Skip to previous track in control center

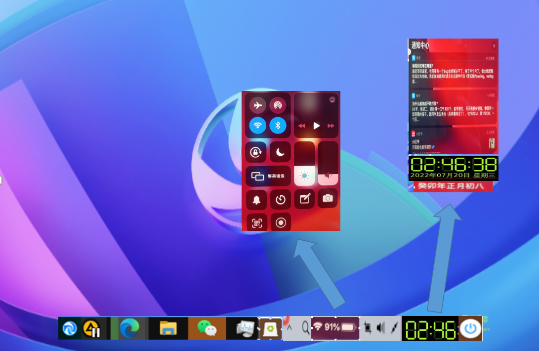tap(301, 126)
